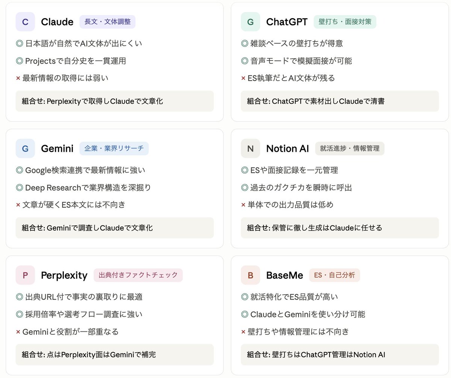Select the ES・自己分析 tag on BaseMe card
Image resolution: width=451 pixels, height=378 pixels.
[334, 275]
